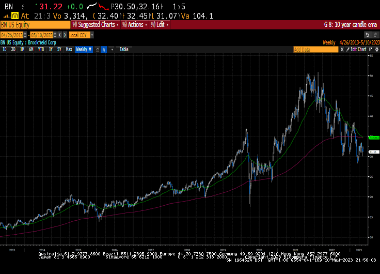The height and width of the screenshot is (274, 380).
Task: Select the 1M range tab
Action: click(22, 50)
